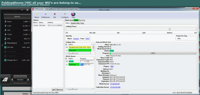Select work queue 00 Ready row
200x95 pixels.
coord(80,61)
